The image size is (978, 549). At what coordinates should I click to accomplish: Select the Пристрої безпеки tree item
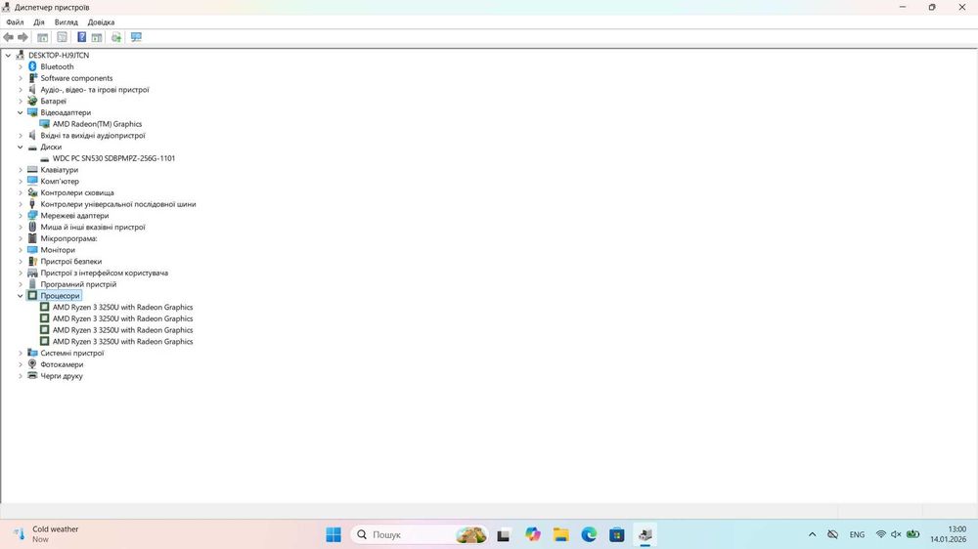(71, 262)
